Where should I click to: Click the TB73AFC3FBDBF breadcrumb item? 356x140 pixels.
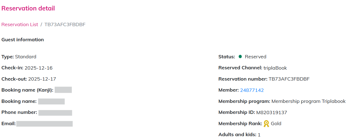pyautogui.click(x=65, y=24)
